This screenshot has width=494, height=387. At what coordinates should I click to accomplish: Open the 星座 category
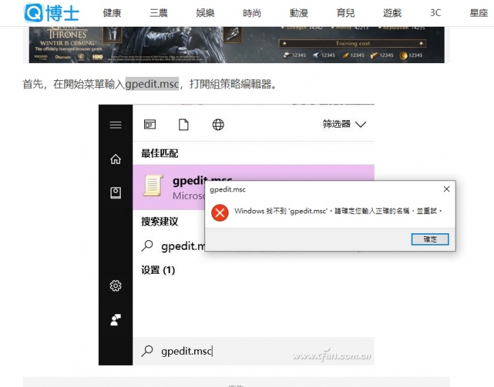pos(479,13)
